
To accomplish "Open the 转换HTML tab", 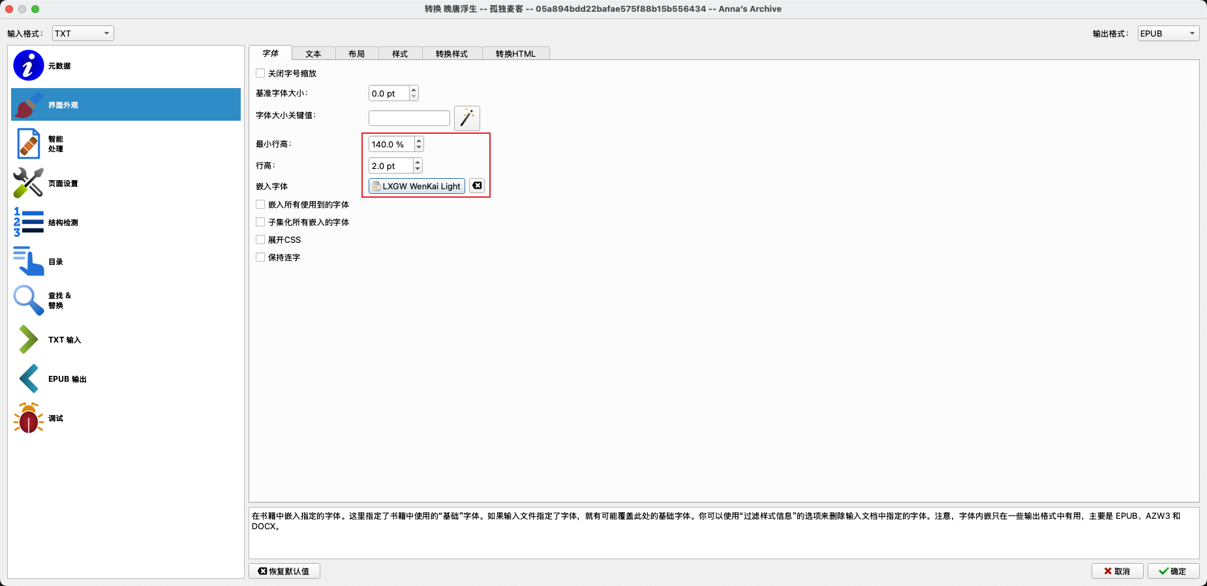I will pyautogui.click(x=515, y=54).
